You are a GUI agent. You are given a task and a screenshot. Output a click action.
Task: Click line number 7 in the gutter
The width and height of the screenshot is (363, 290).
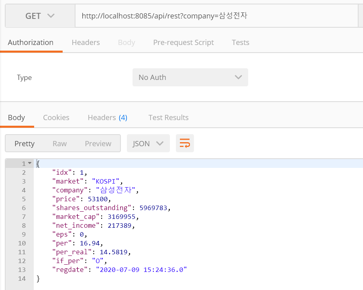pos(24,216)
